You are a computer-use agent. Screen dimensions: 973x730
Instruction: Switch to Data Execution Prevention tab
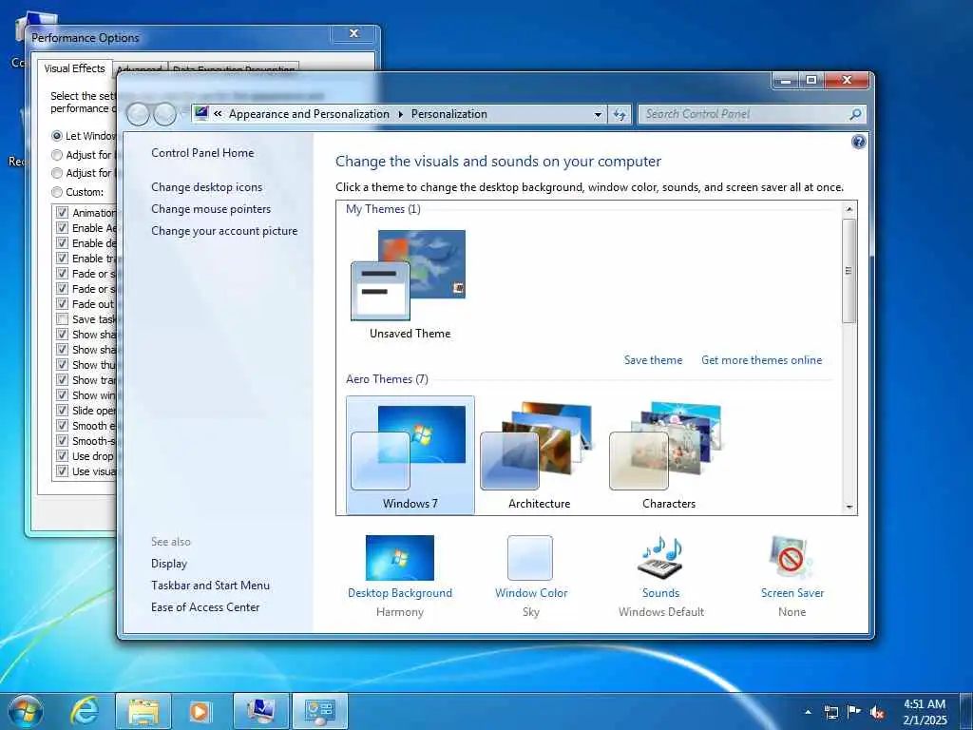click(x=234, y=67)
